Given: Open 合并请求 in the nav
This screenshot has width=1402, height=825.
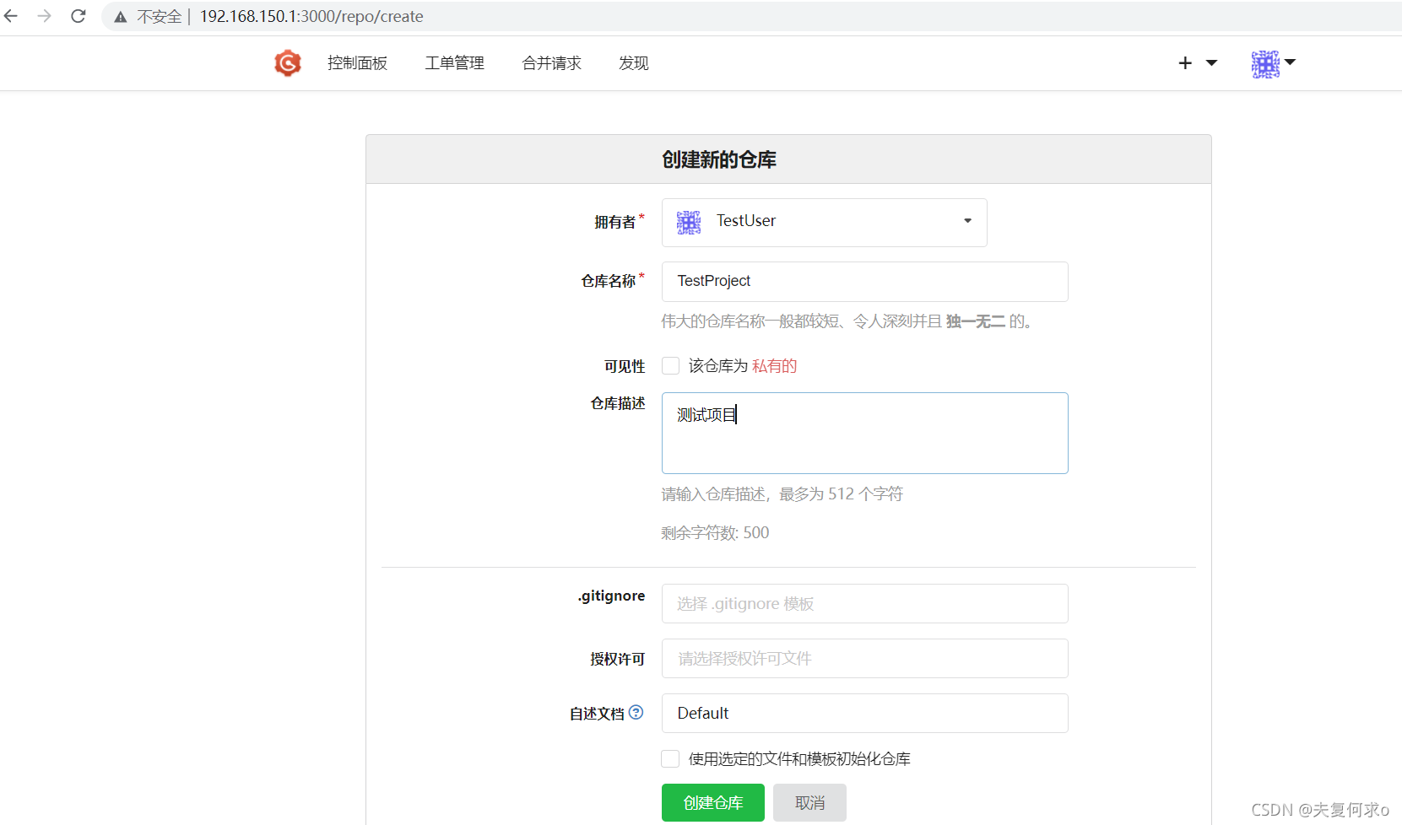Looking at the screenshot, I should [551, 63].
